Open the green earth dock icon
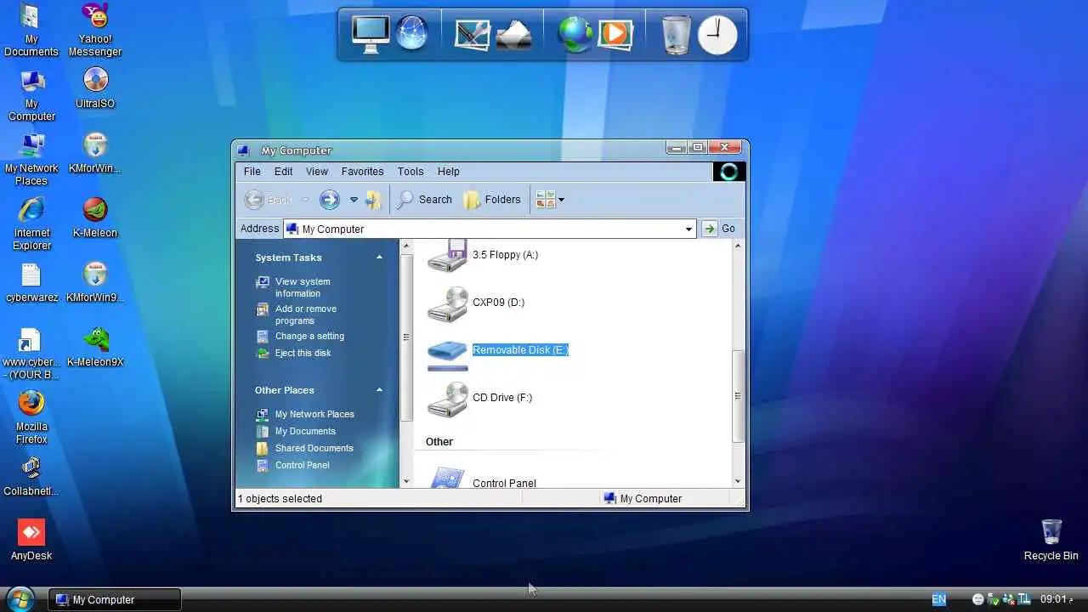This screenshot has width=1088, height=612. point(575,35)
